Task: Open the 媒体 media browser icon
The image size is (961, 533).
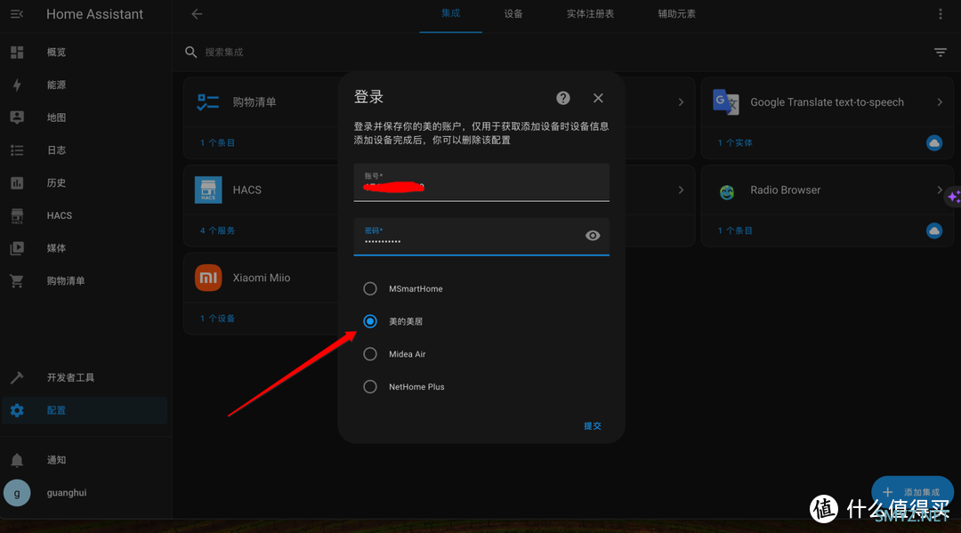Action: pos(17,248)
